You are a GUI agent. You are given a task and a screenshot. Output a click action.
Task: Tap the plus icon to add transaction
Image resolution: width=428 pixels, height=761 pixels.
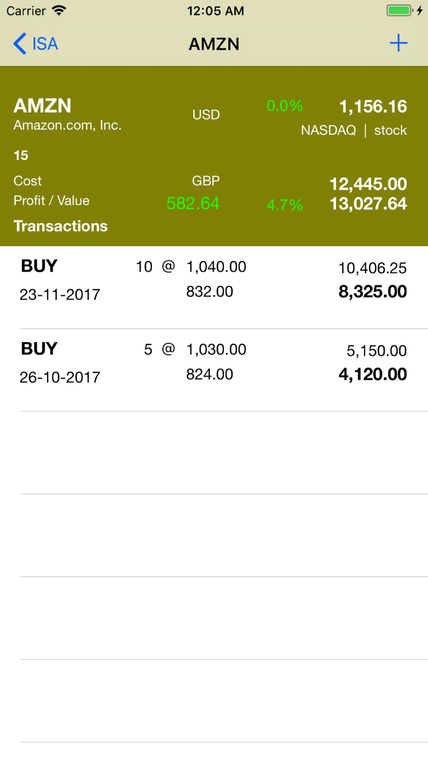pyautogui.click(x=398, y=43)
